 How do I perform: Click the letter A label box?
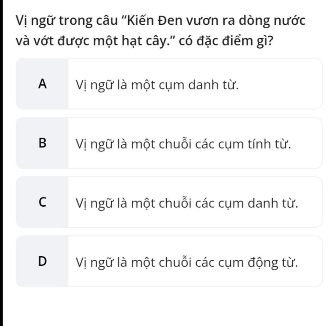42,84
